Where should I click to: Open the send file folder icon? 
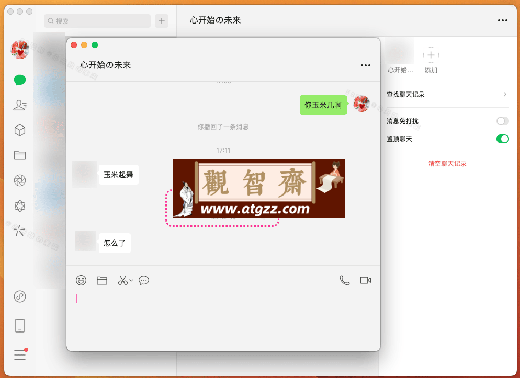click(x=102, y=280)
